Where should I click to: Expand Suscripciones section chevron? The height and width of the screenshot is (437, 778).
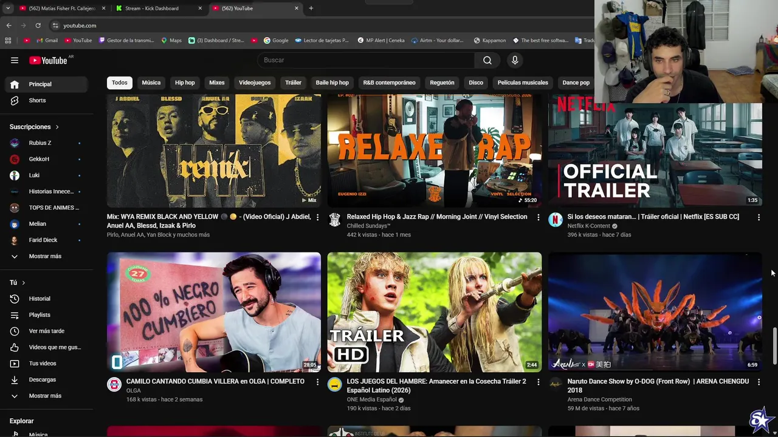[57, 127]
